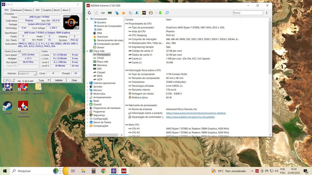Open the OSD panel icon

click(144, 13)
